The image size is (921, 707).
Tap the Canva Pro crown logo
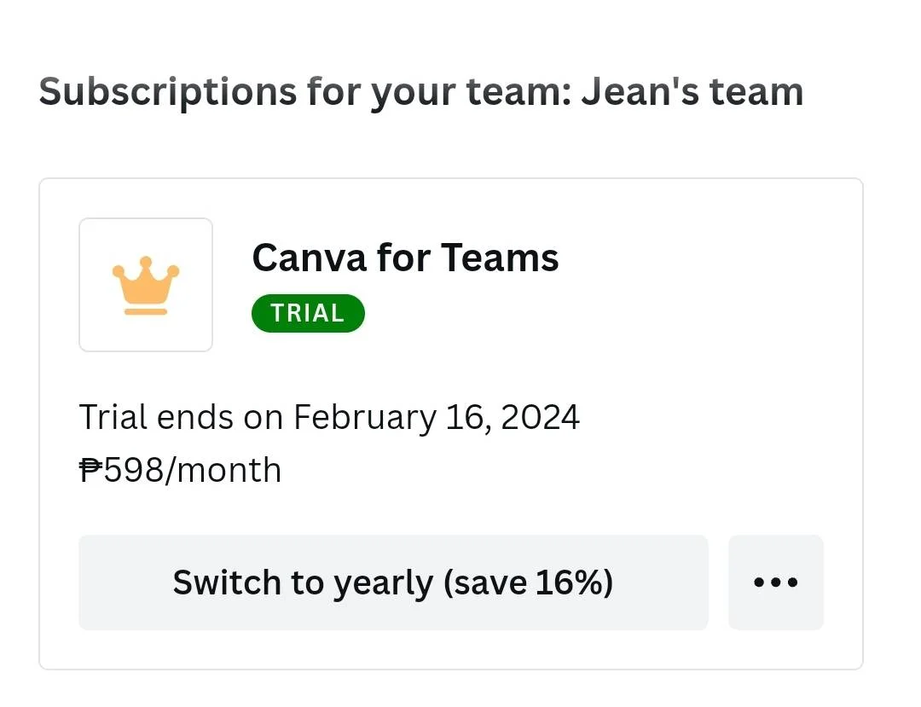146,286
